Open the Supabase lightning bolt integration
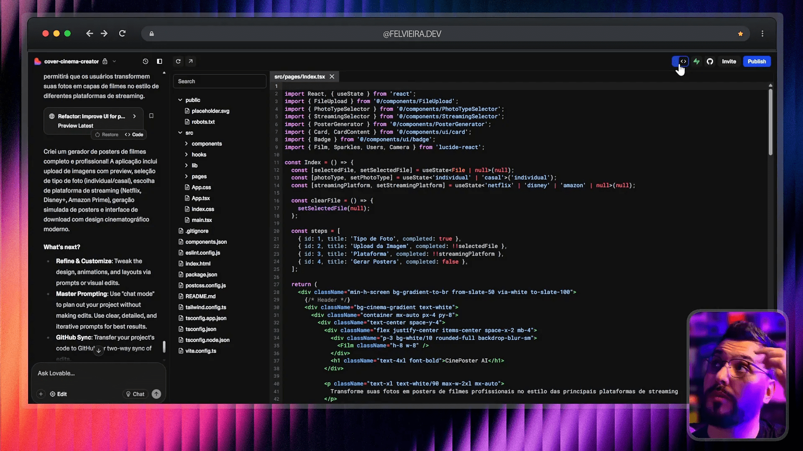803x451 pixels. click(696, 61)
